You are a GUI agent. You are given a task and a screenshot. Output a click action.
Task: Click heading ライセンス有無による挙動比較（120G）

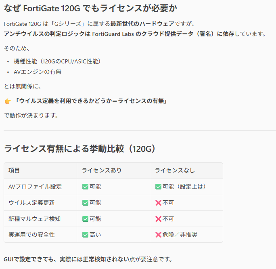79,148
